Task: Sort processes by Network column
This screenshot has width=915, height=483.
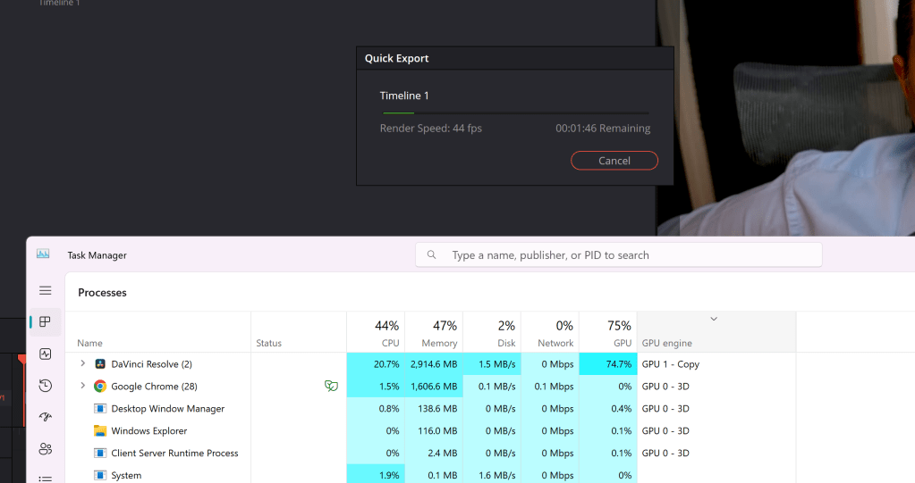Action: tap(550, 332)
